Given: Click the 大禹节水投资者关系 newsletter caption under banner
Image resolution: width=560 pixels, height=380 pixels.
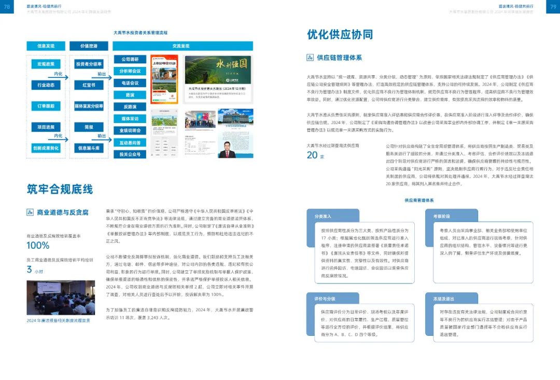Looking at the screenshot, I should 217,89.
